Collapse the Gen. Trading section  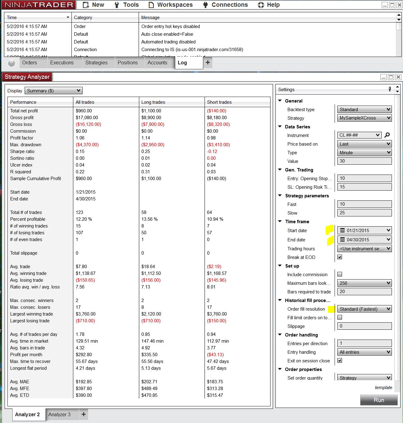(x=280, y=170)
